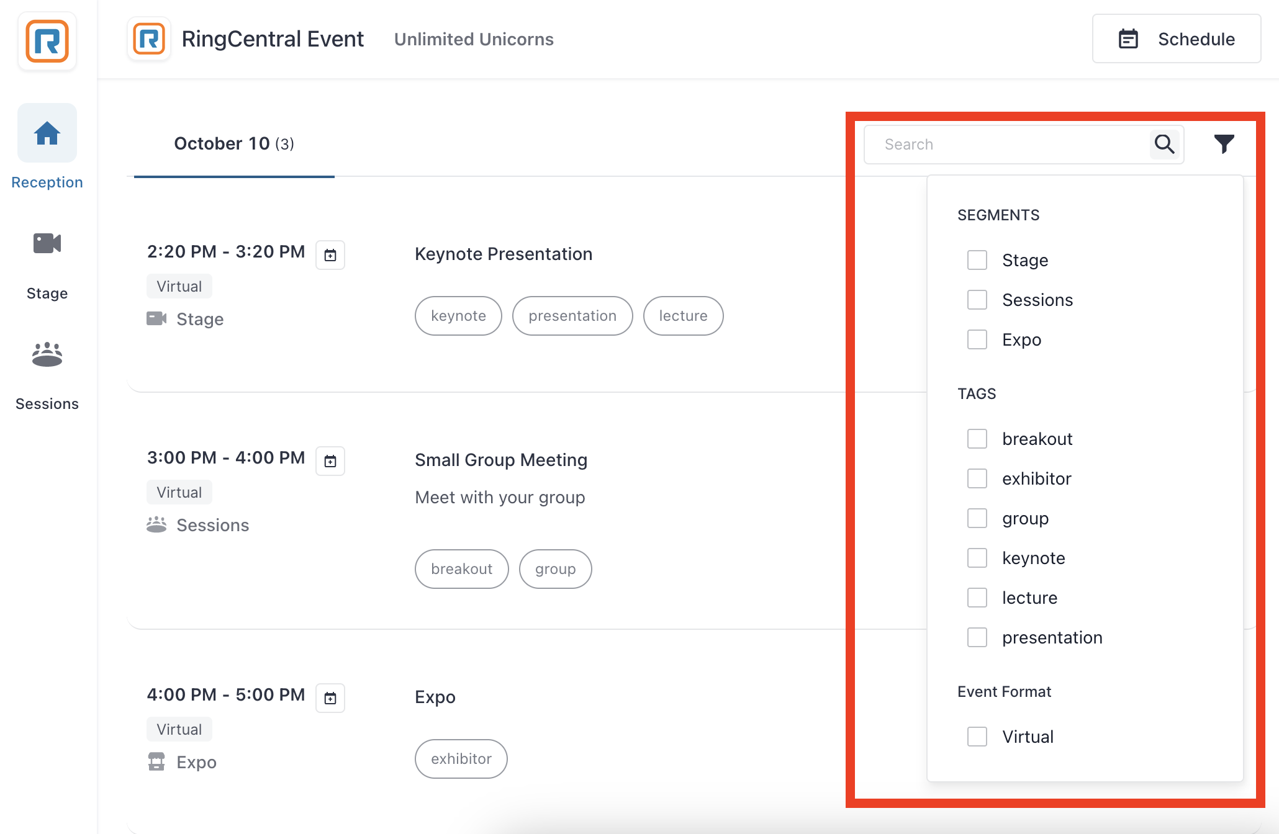The image size is (1279, 834).
Task: Enable the keynote tag filter
Action: click(x=977, y=558)
